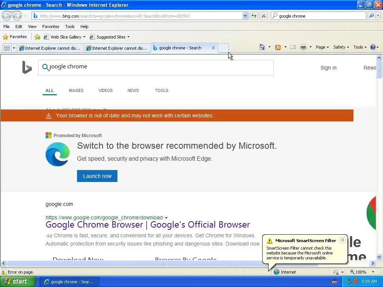The height and width of the screenshot is (287, 383).
Task: Select the NEWS results tab
Action: 133,90
